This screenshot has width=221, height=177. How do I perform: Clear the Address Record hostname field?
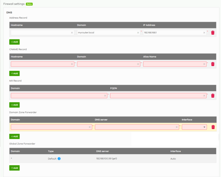72,33
